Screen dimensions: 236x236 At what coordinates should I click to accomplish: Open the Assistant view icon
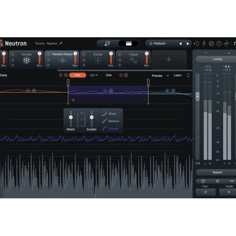107,44
